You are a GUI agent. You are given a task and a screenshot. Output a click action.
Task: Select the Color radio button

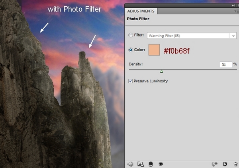(131, 50)
